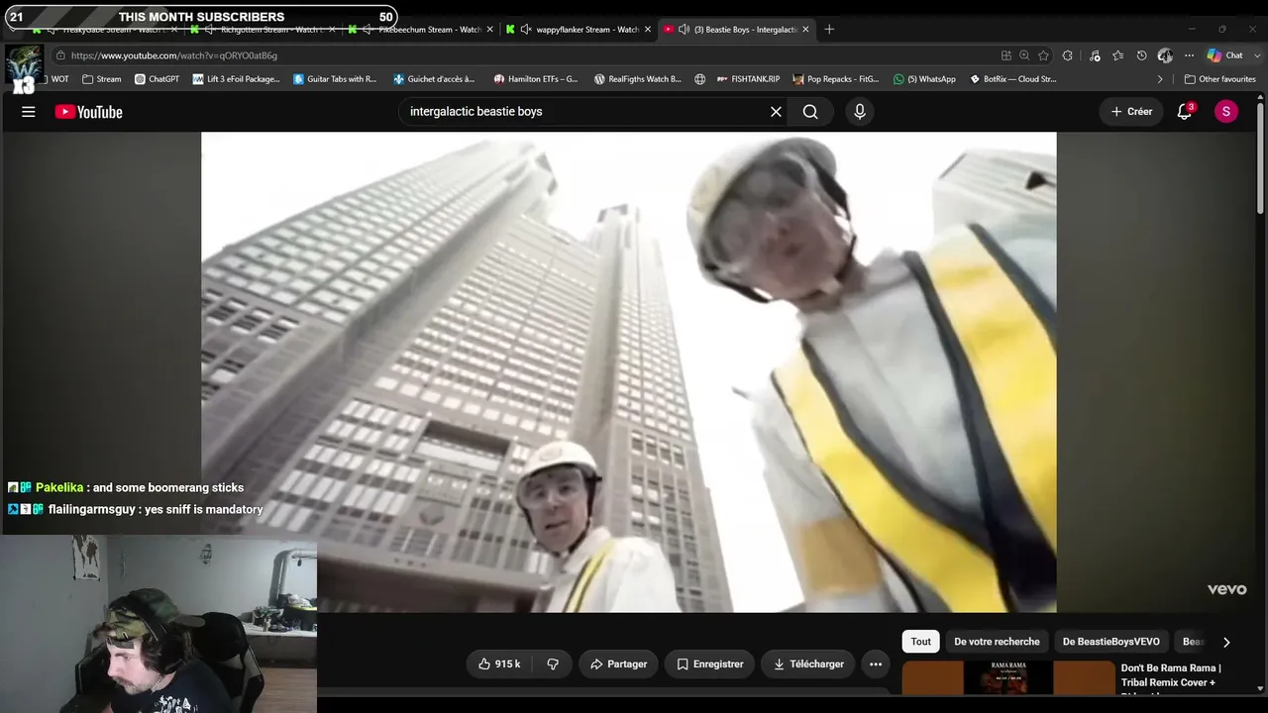Mute the Beastie Boys tab audio
Image resolution: width=1268 pixels, height=713 pixels.
684,30
